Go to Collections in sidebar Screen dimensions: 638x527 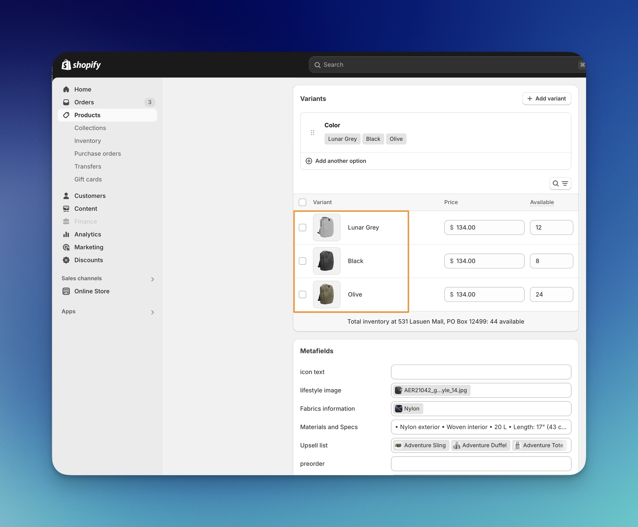[90, 128]
